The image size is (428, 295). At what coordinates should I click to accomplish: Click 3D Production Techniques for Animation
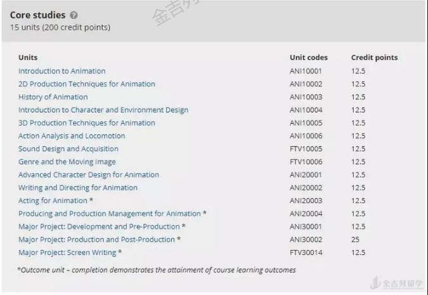[86, 123]
